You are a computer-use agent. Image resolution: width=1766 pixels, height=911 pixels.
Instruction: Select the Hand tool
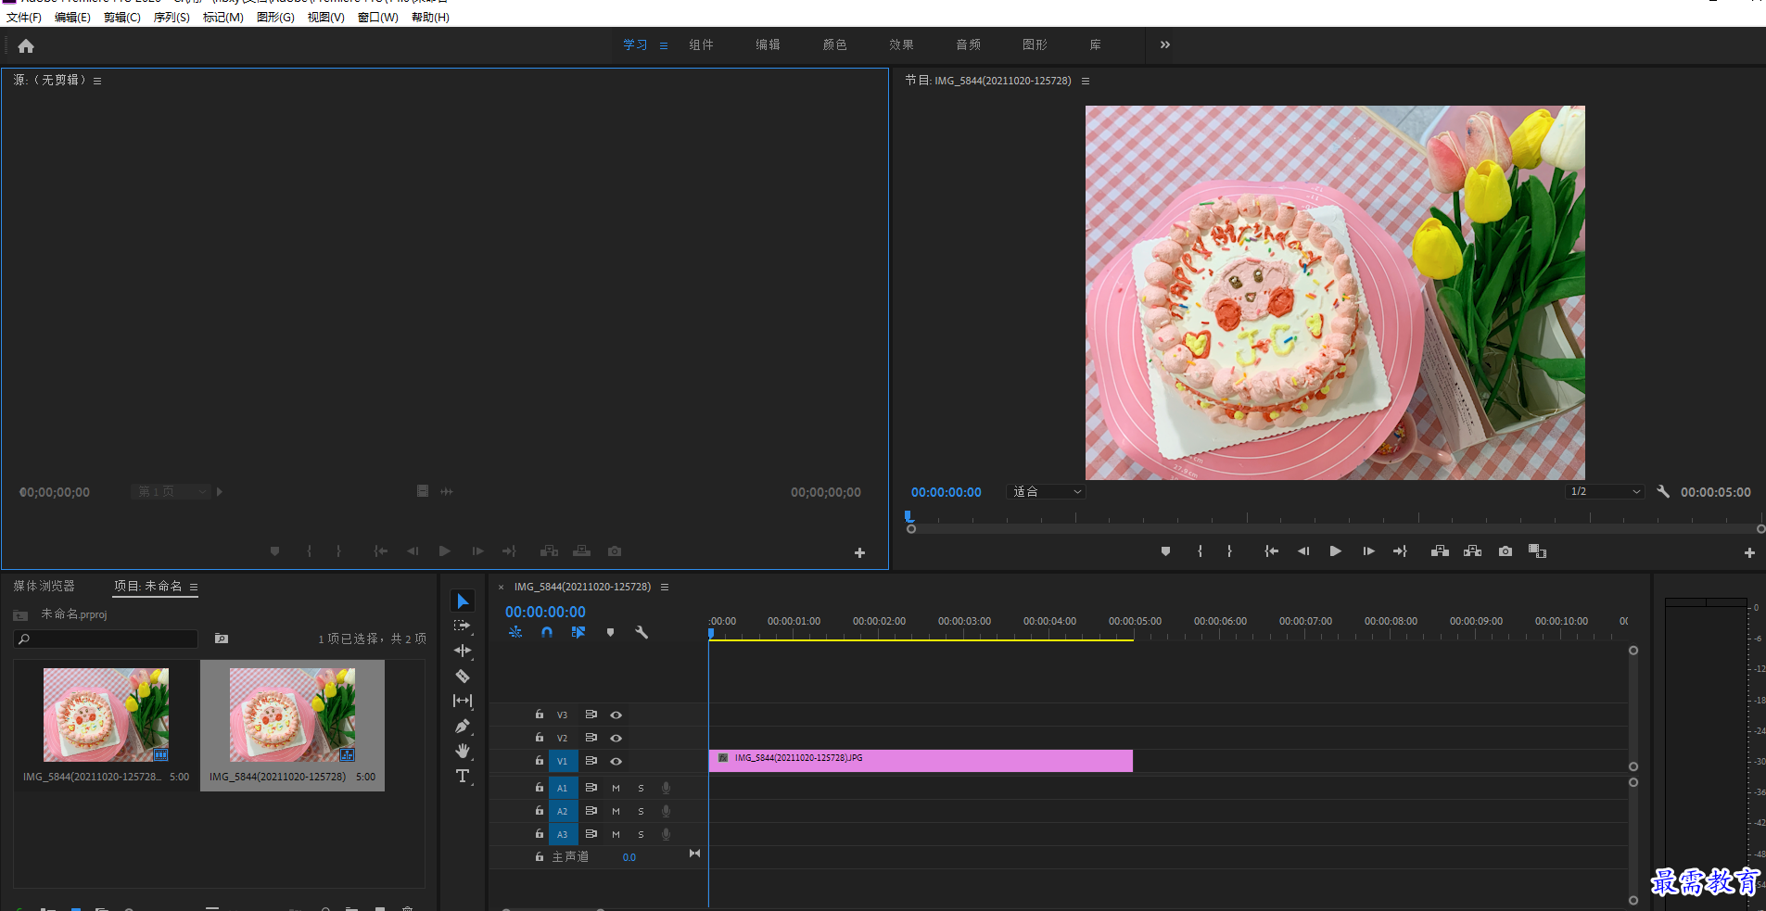tap(463, 751)
